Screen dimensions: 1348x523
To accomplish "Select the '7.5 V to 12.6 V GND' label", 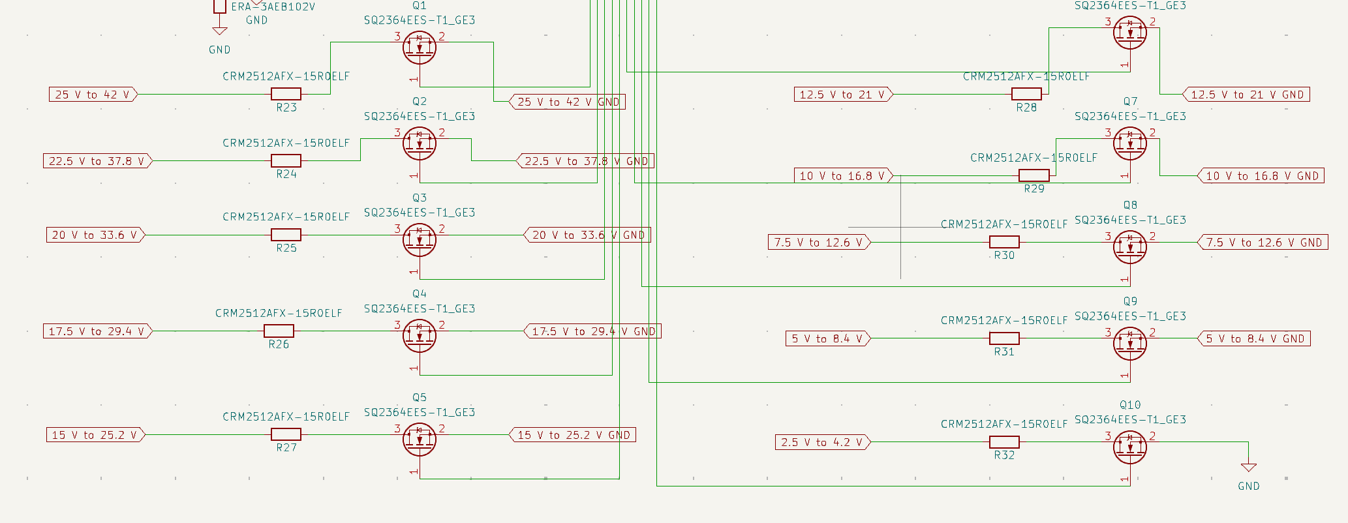I will point(1263,243).
